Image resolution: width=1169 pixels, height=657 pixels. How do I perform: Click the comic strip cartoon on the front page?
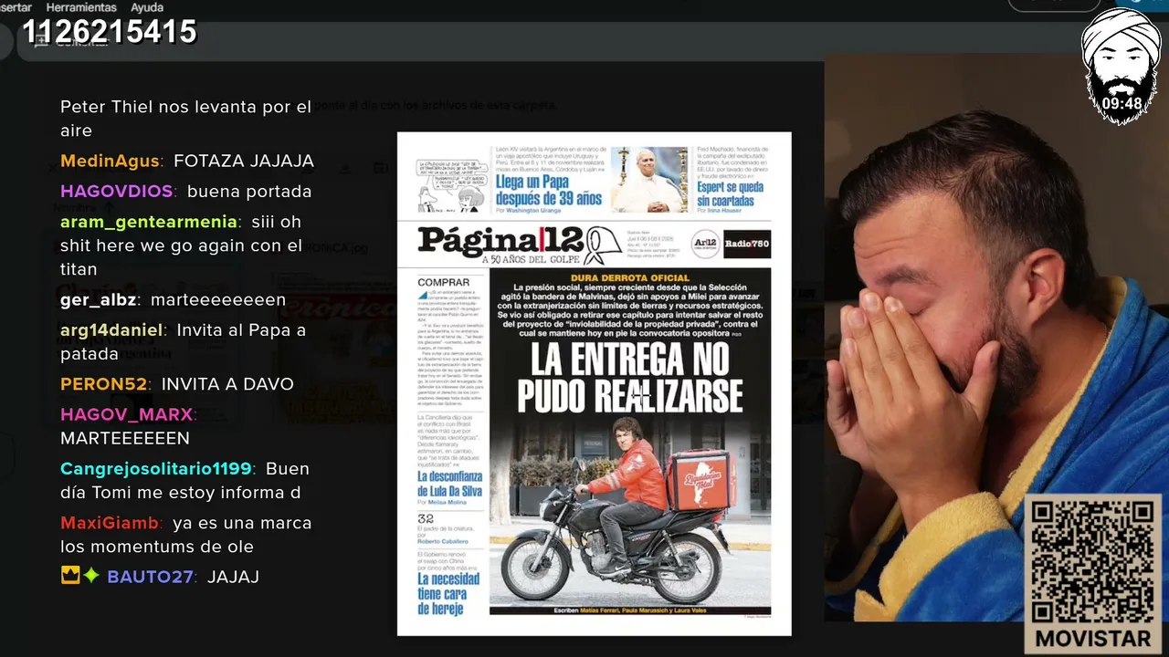[x=451, y=185]
